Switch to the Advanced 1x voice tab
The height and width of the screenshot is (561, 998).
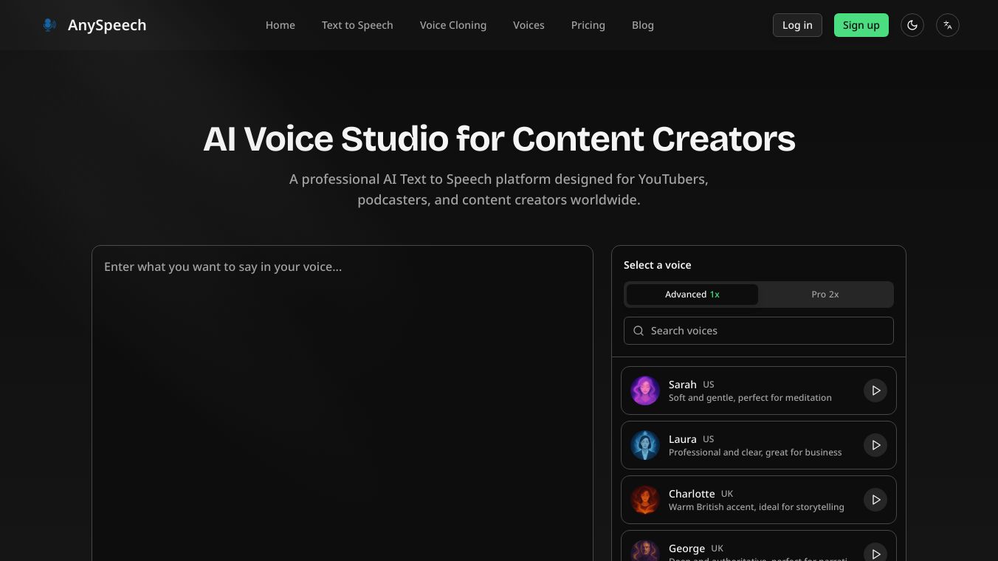[x=692, y=295]
